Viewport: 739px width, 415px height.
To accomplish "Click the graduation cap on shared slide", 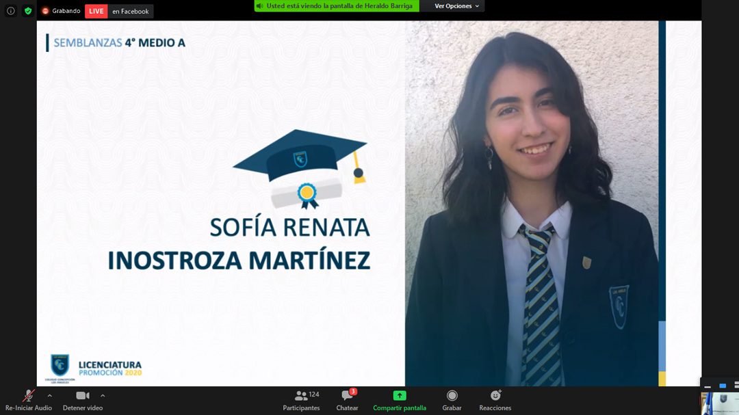I will pos(301,157).
